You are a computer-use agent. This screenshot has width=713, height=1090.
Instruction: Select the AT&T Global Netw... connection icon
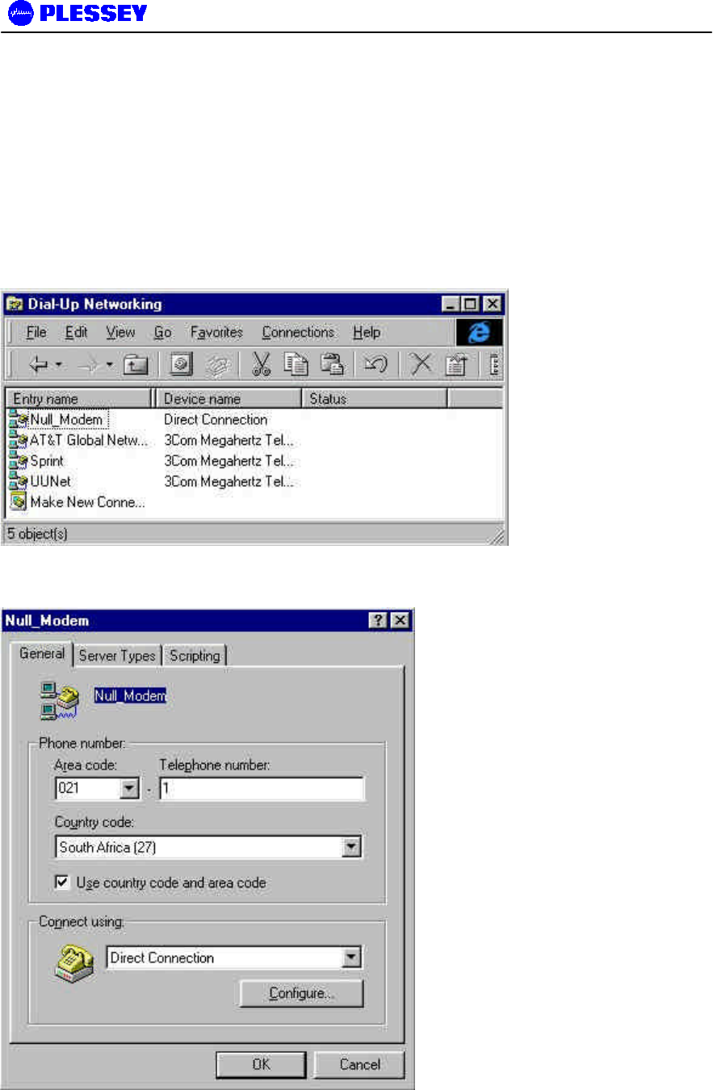[x=19, y=441]
